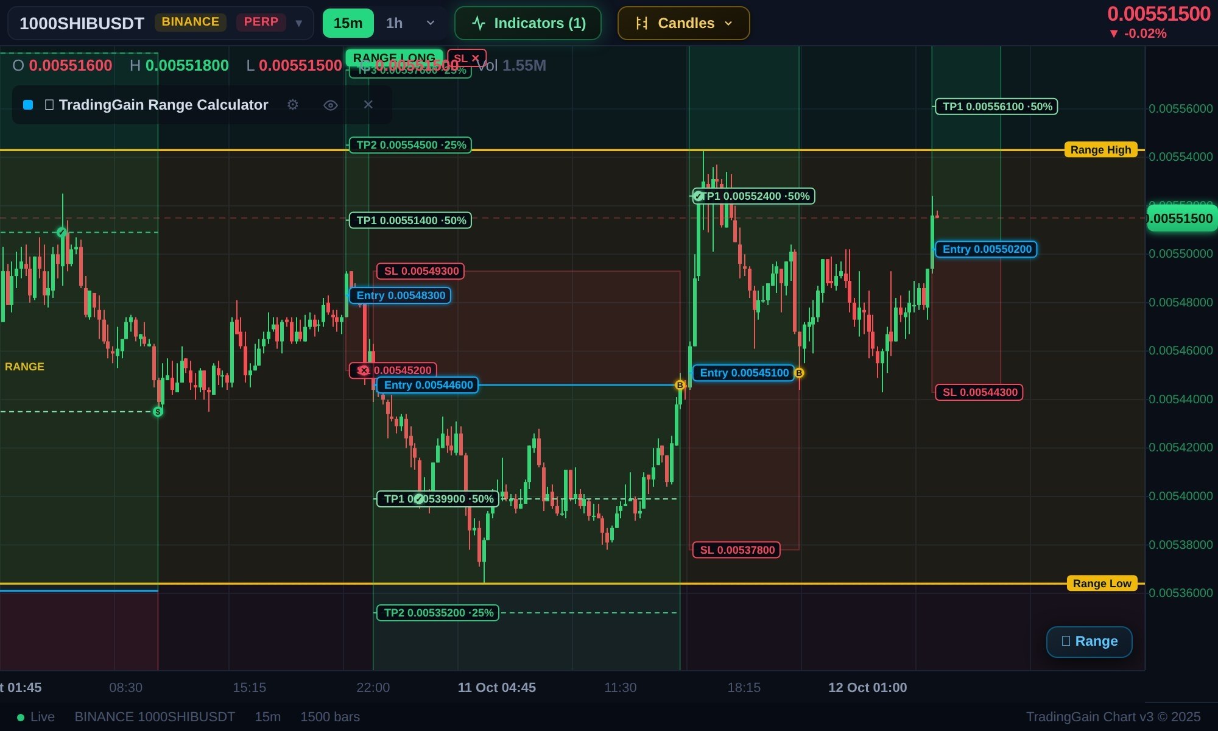Select the TP1 0.00552400 ·50% label

tap(754, 196)
